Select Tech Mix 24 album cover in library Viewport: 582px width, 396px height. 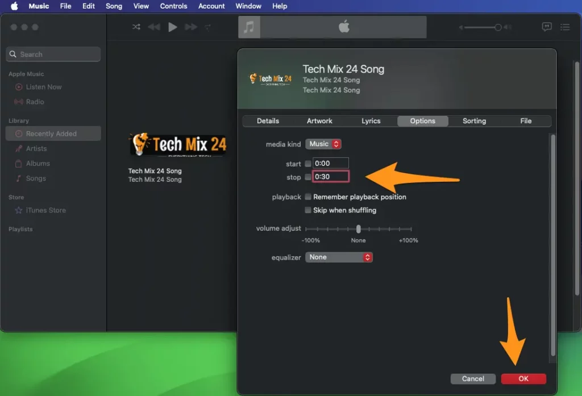click(x=177, y=144)
